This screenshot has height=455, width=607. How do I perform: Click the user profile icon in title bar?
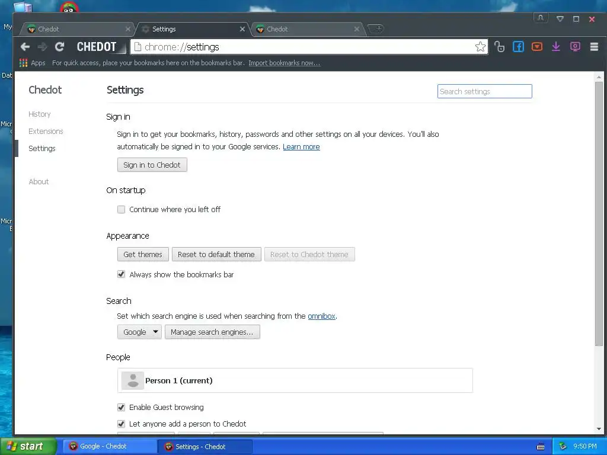coord(541,18)
